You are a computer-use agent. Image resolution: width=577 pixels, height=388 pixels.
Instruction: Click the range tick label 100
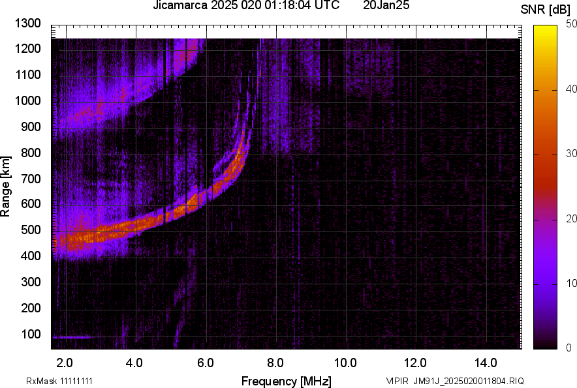(x=31, y=335)
